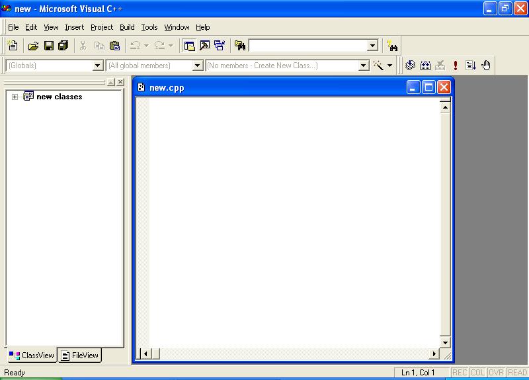Expand the 'new classes' tree node

[15, 97]
